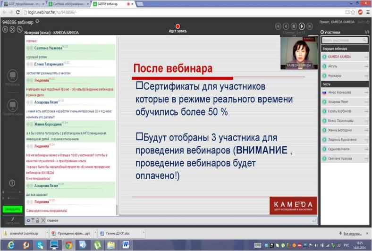Go to the previous slide page
The height and width of the screenshot is (251, 372).
286,26
